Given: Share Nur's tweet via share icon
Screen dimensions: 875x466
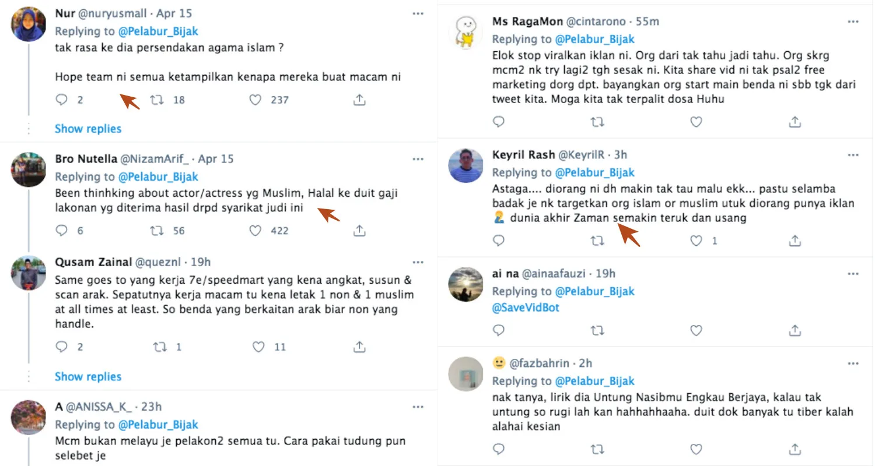Looking at the screenshot, I should 359,100.
